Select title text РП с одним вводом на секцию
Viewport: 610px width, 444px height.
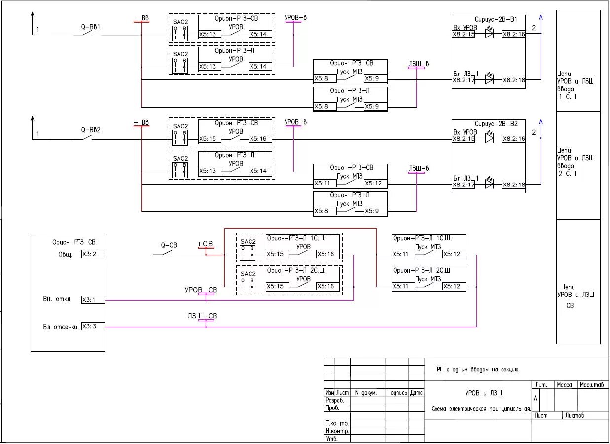[477, 370]
